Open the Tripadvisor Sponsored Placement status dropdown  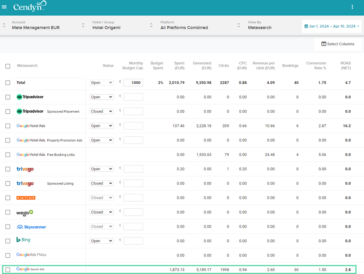[102, 111]
